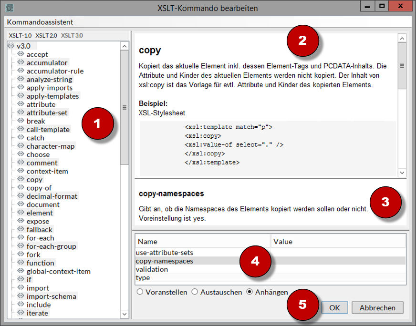Click the tag icon next to copy-of
This screenshot has height=326, width=416.
coord(21,188)
